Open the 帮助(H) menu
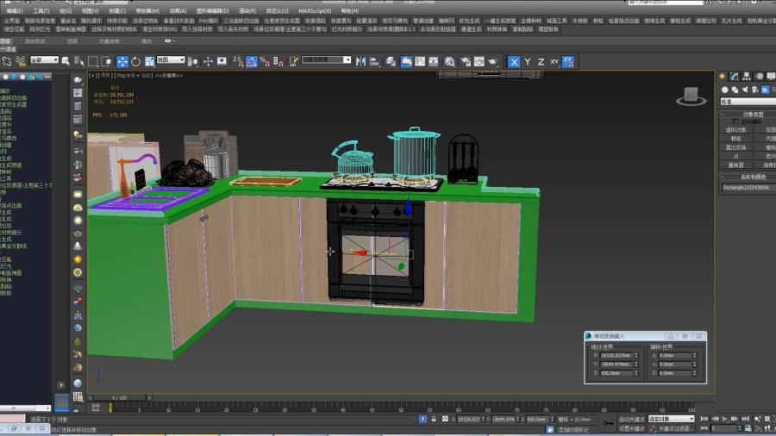 349,10
